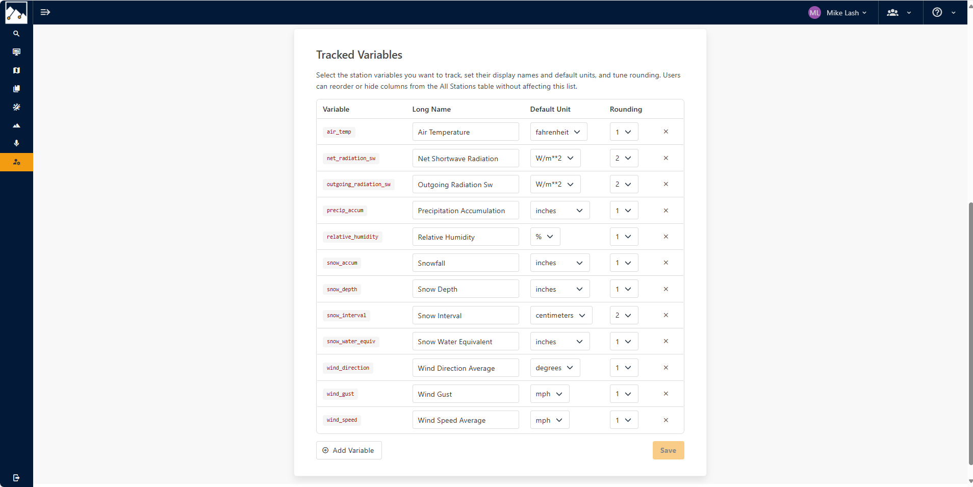Click the relative_humidity variable tag
The width and height of the screenshot is (973, 487).
click(352, 237)
